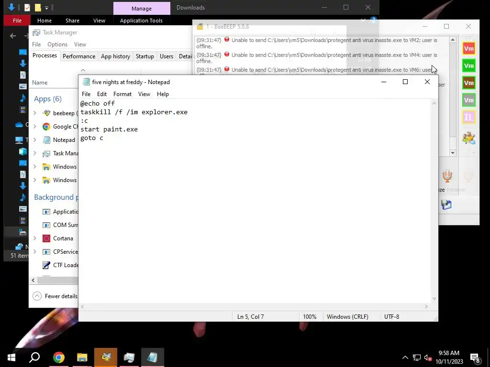The image size is (490, 367).
Task: Click the Notepad title bar icon
Action: tap(86, 82)
